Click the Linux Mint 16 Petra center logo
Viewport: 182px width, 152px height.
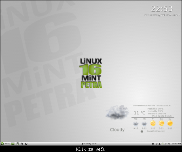(x=91, y=73)
